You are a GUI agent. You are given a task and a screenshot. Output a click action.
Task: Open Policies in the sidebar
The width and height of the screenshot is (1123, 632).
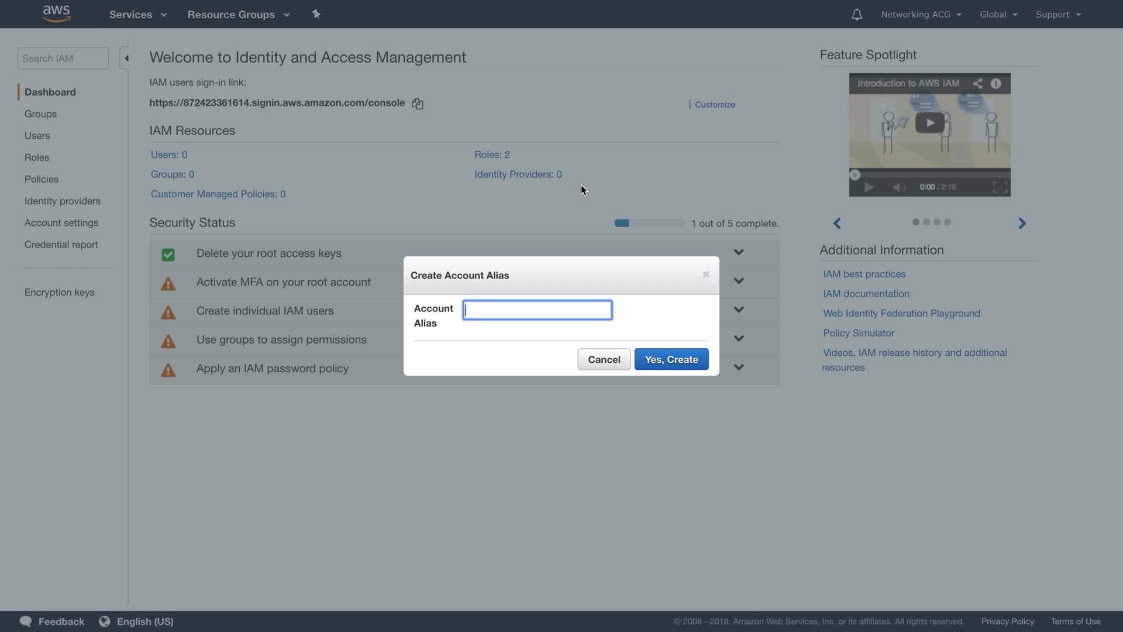pos(41,179)
